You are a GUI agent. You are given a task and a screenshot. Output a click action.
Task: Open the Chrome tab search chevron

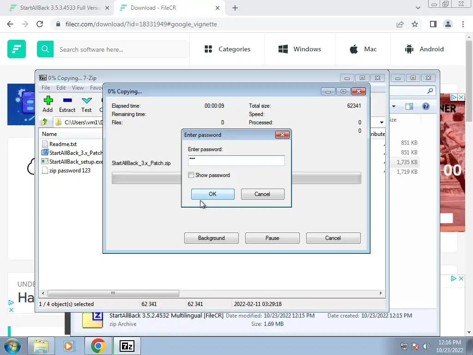click(418, 8)
